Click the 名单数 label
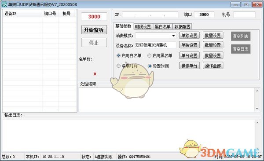The image size is (264, 161). click(x=85, y=59)
